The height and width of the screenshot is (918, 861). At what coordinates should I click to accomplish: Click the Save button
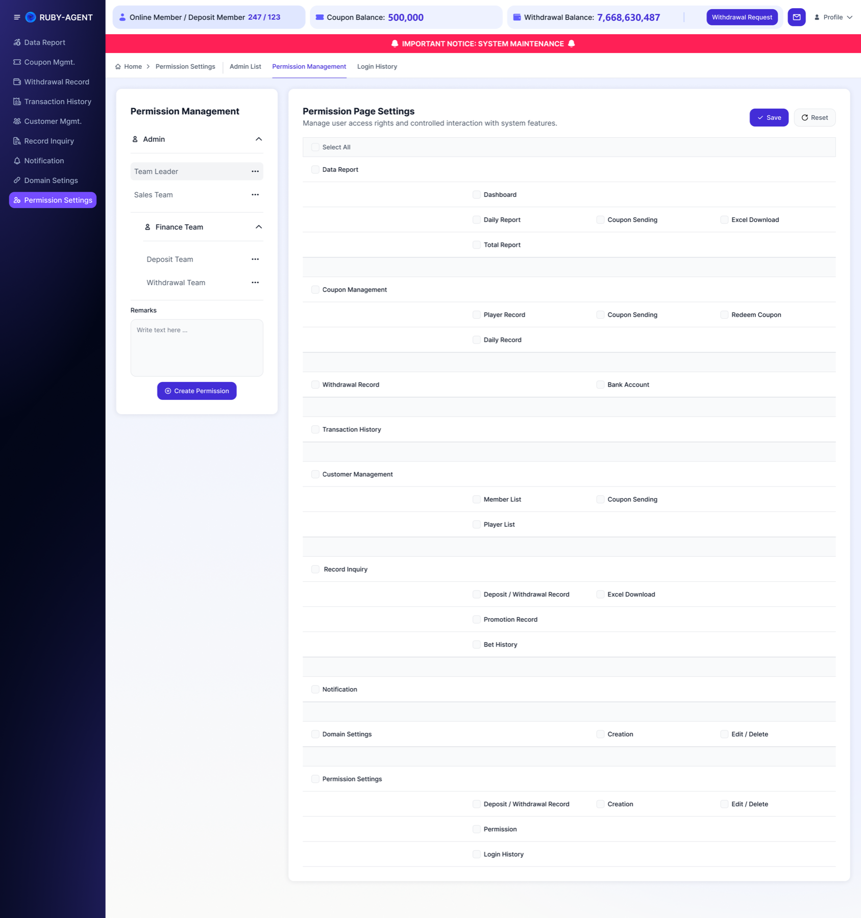[769, 118]
